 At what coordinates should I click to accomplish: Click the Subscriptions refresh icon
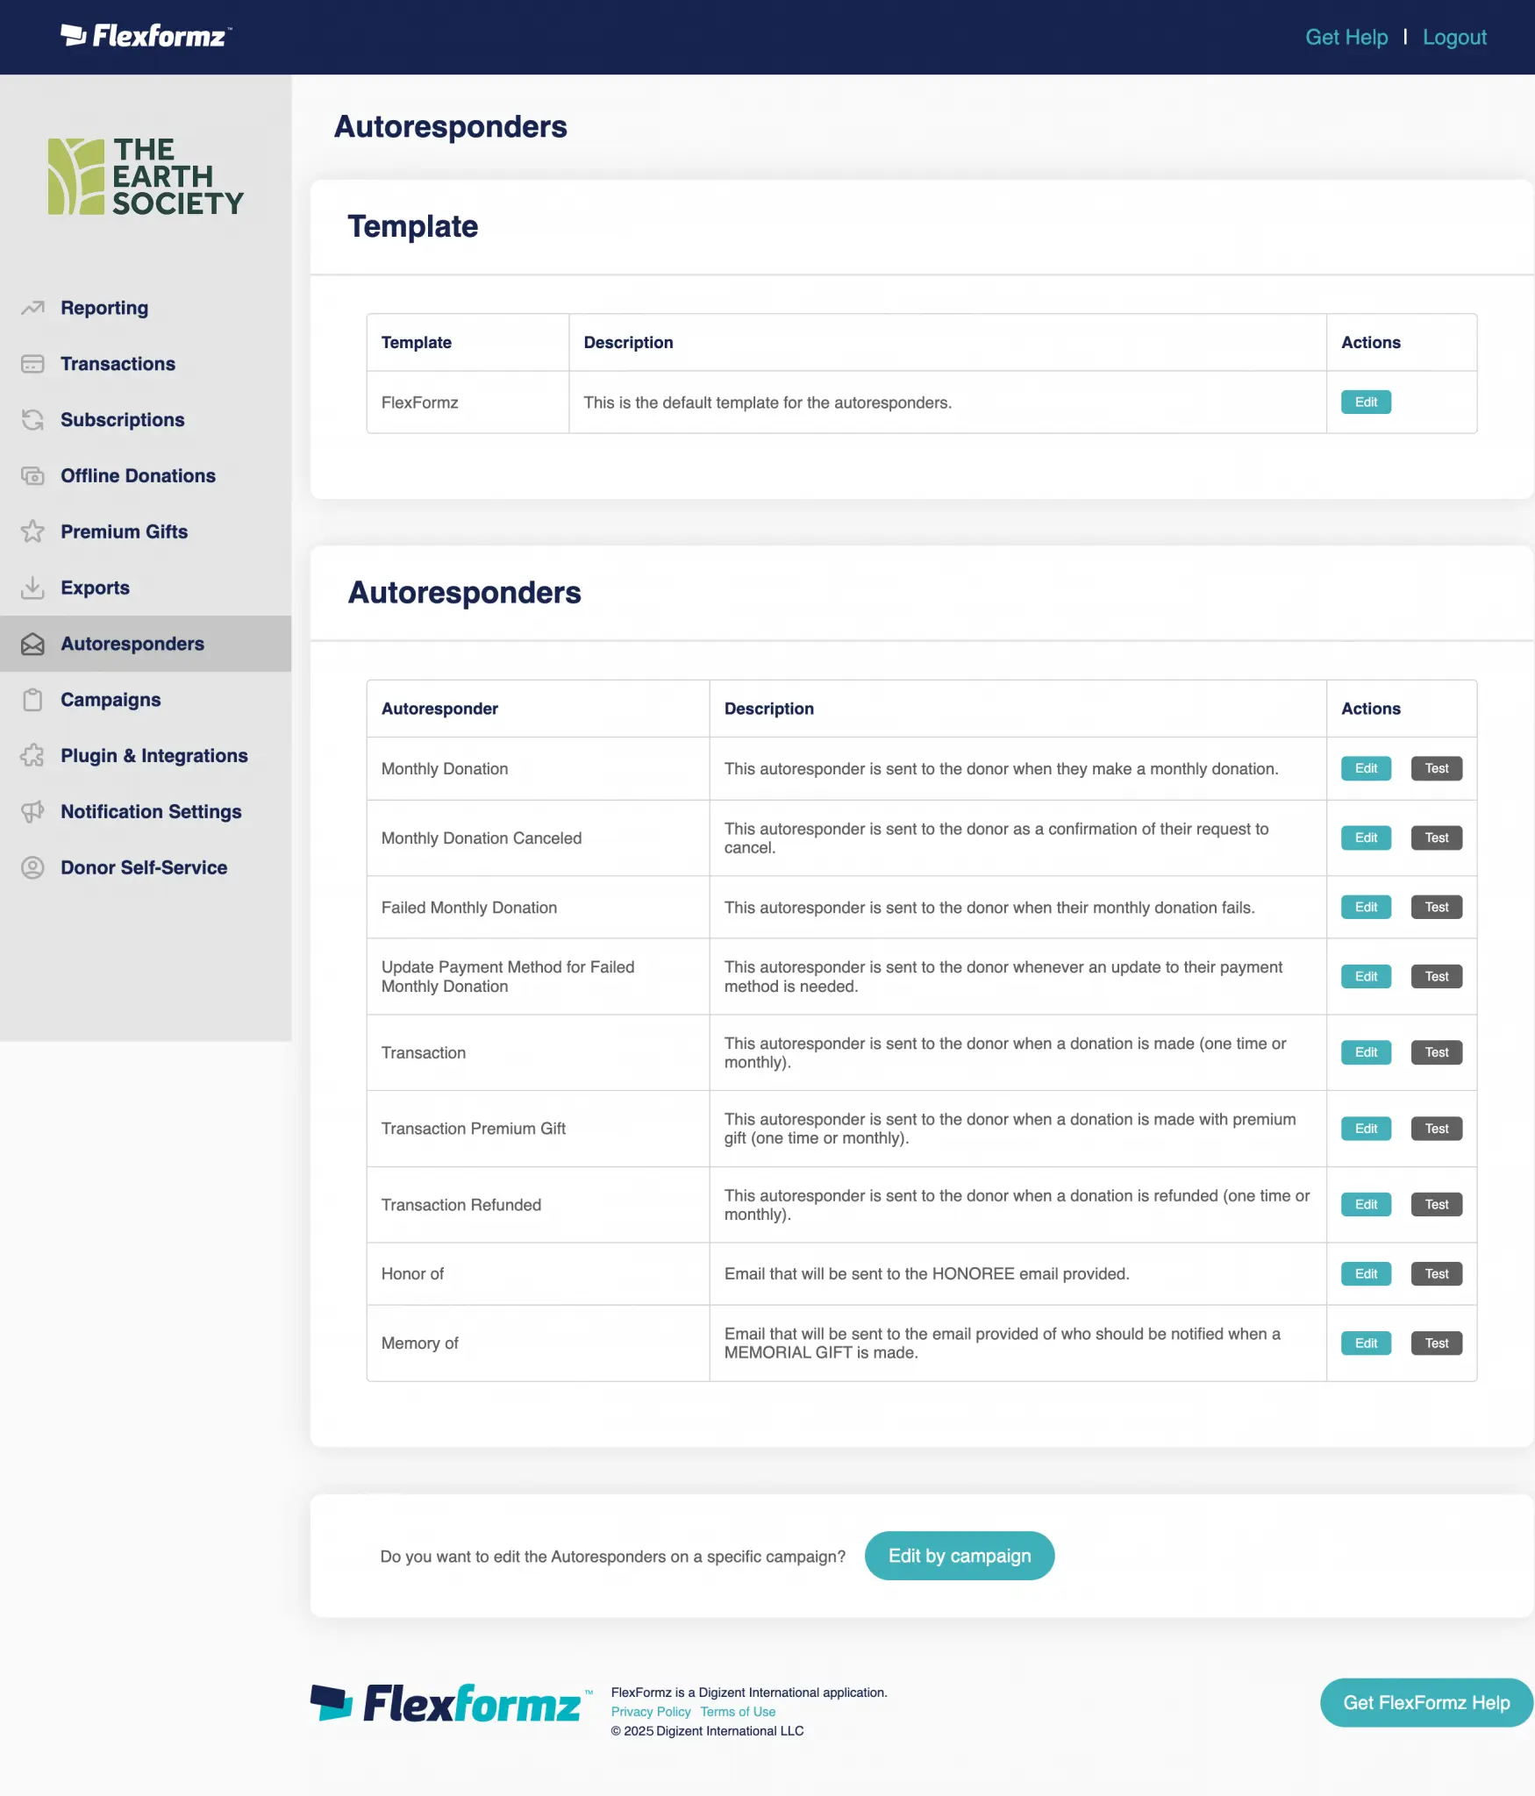click(x=32, y=420)
